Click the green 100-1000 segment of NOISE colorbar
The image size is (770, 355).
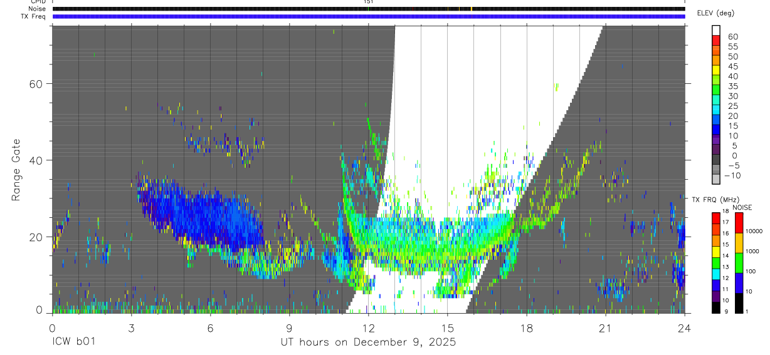(738, 262)
